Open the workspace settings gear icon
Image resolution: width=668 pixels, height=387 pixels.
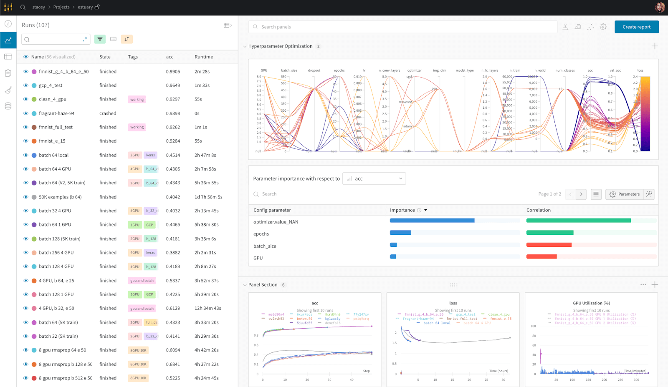(x=603, y=27)
